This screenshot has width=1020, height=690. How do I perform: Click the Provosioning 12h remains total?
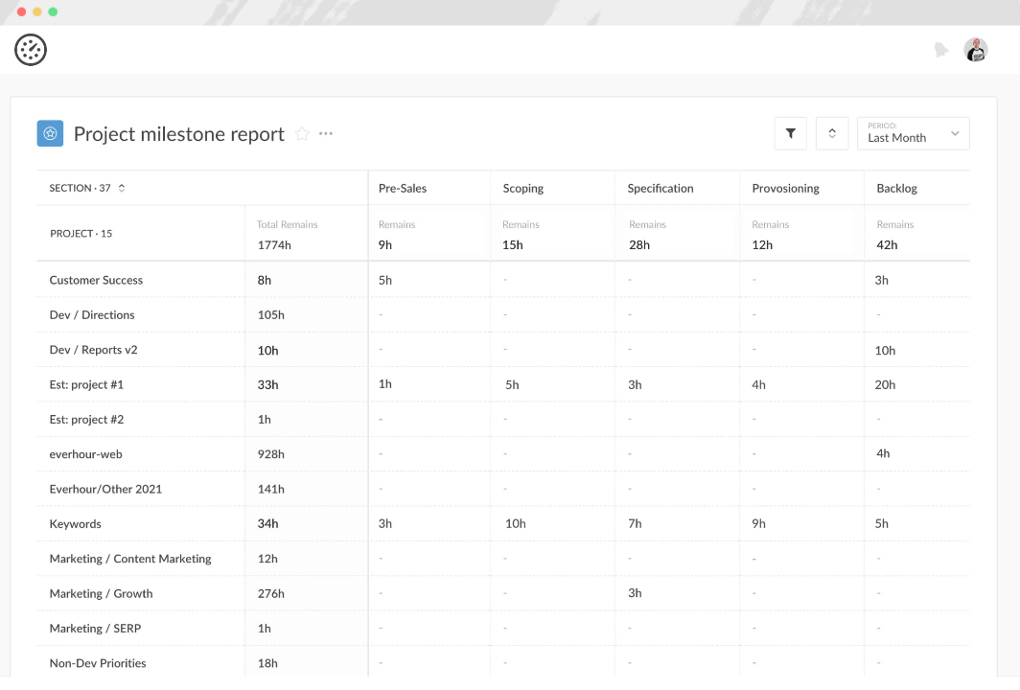(x=762, y=245)
